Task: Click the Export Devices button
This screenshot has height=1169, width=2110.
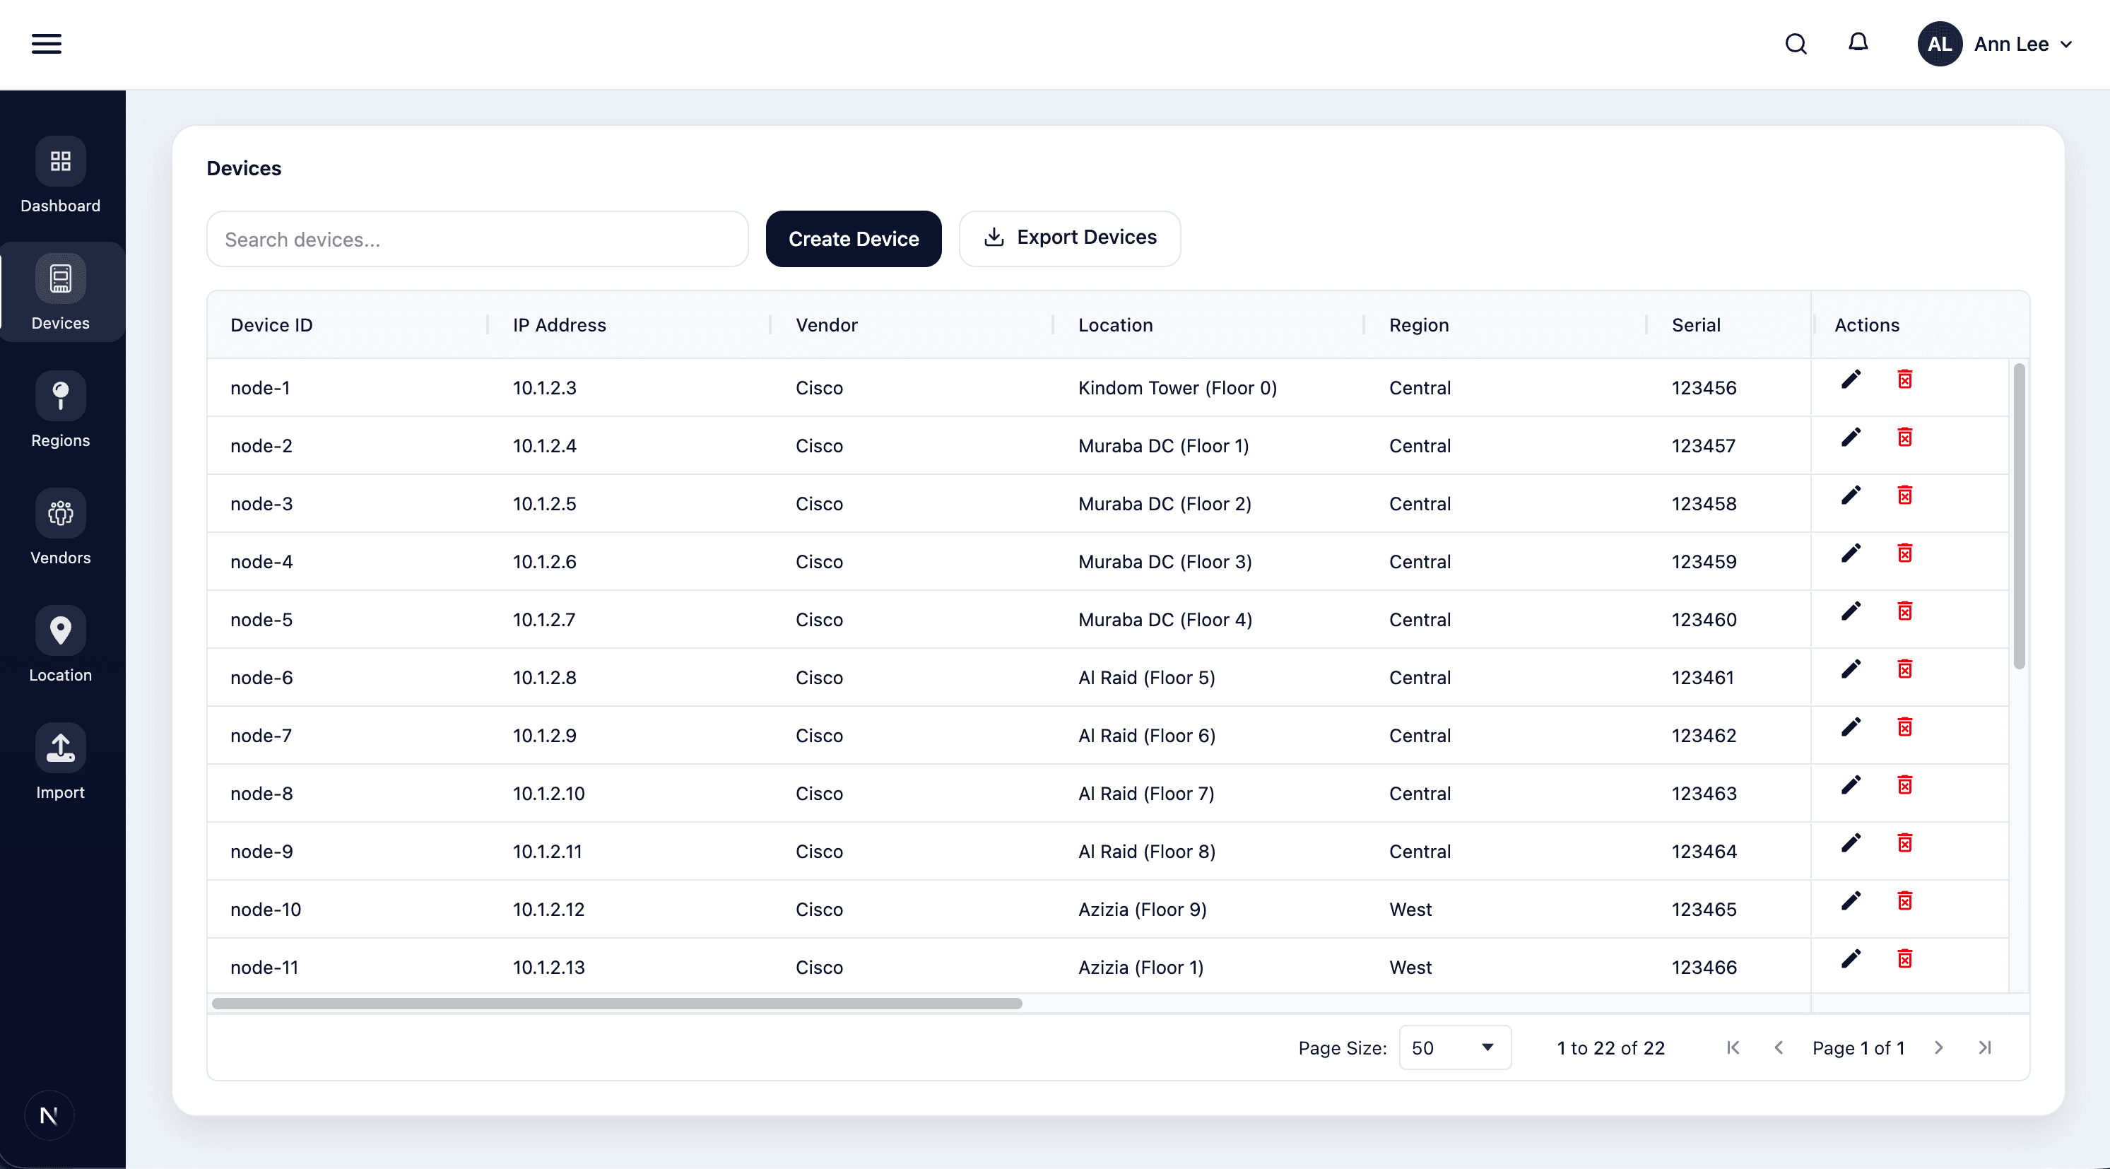Action: (x=1070, y=237)
